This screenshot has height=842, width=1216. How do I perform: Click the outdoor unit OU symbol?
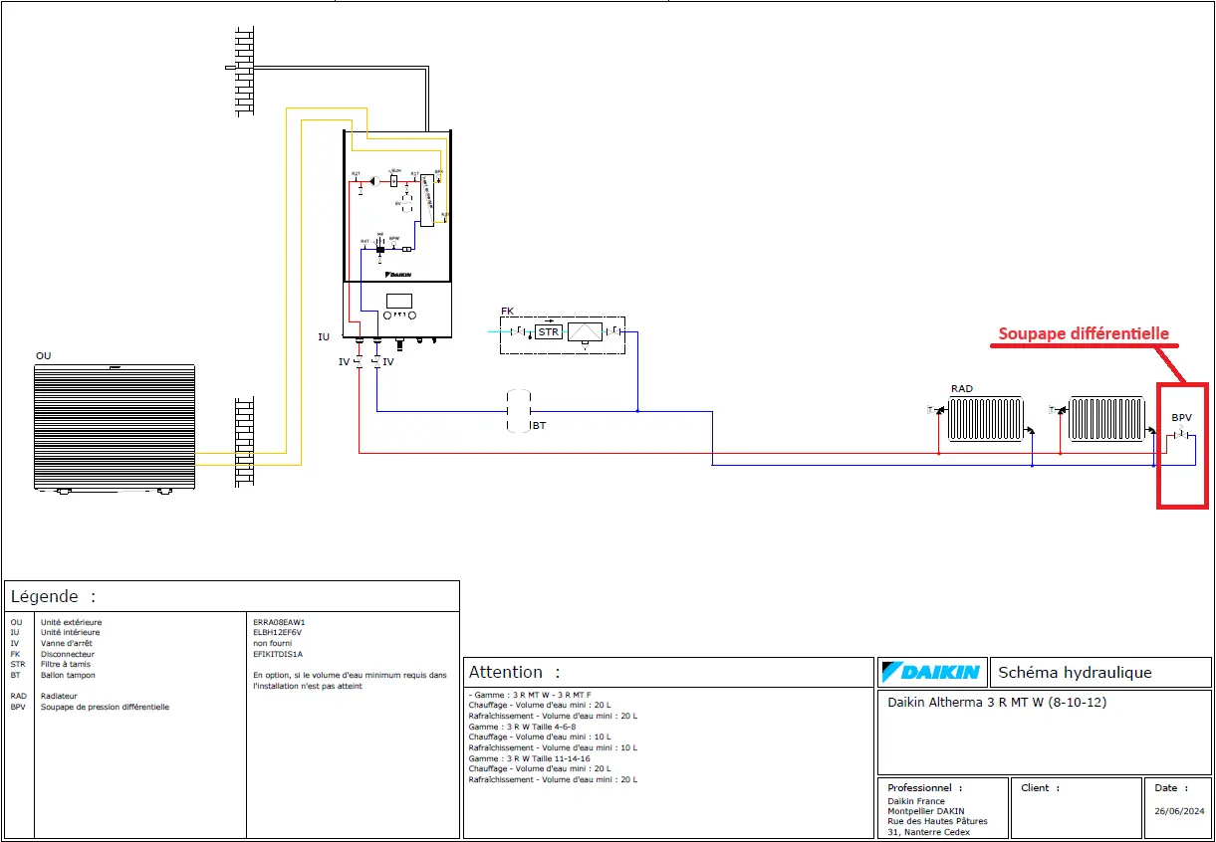[x=114, y=426]
